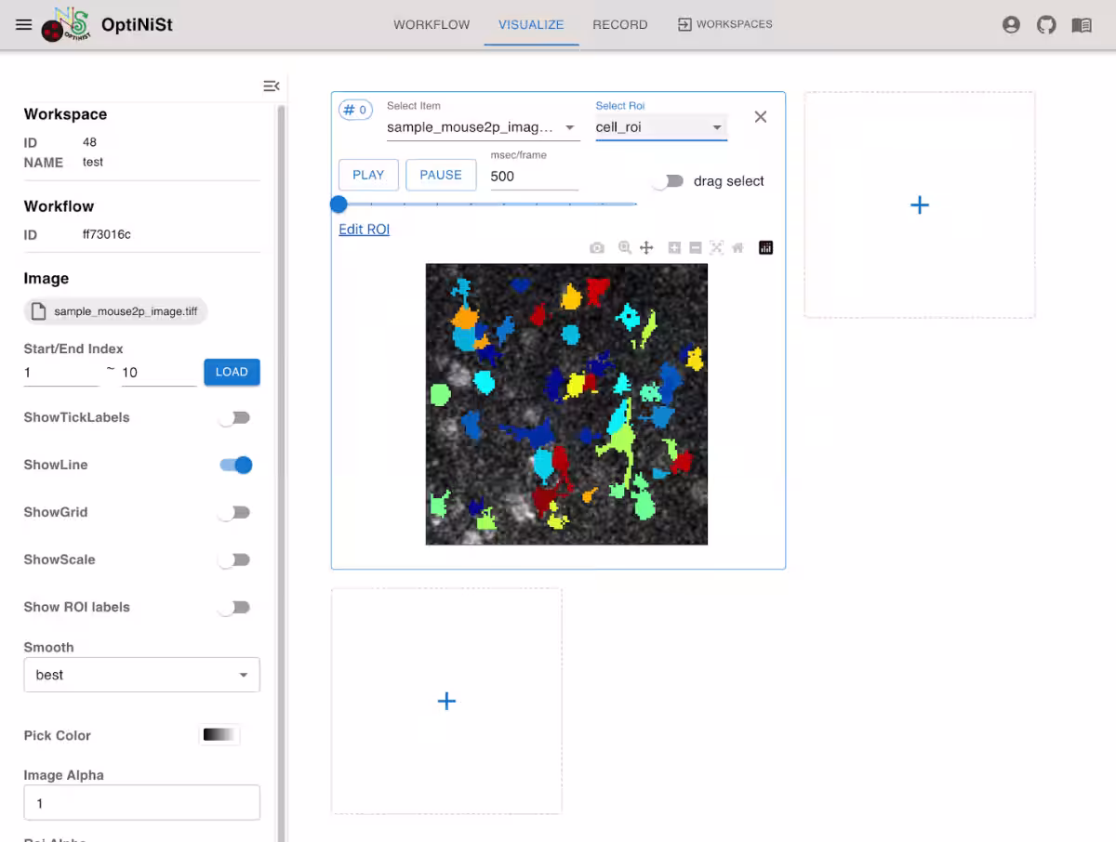
Task: Click the PLAY button
Action: coord(368,175)
